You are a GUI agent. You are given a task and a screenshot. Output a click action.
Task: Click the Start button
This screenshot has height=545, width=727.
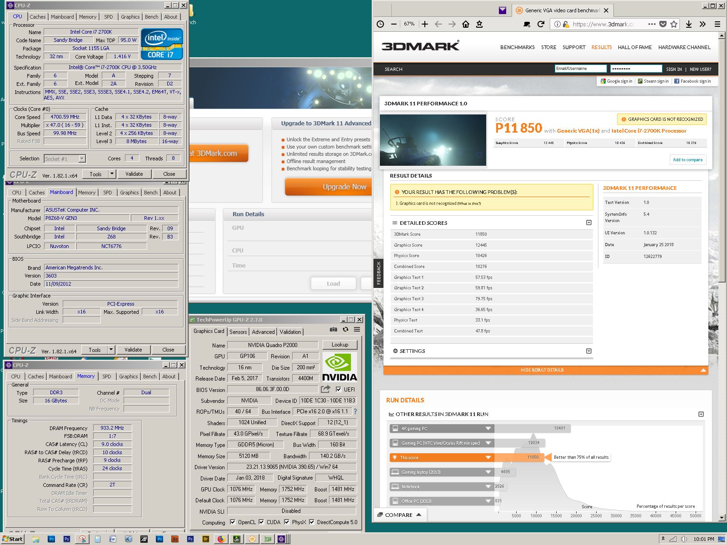tap(12, 539)
